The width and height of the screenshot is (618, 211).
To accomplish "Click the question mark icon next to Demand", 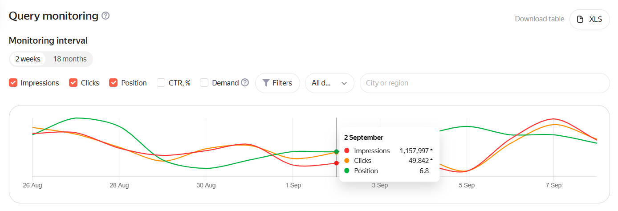I will coord(245,82).
